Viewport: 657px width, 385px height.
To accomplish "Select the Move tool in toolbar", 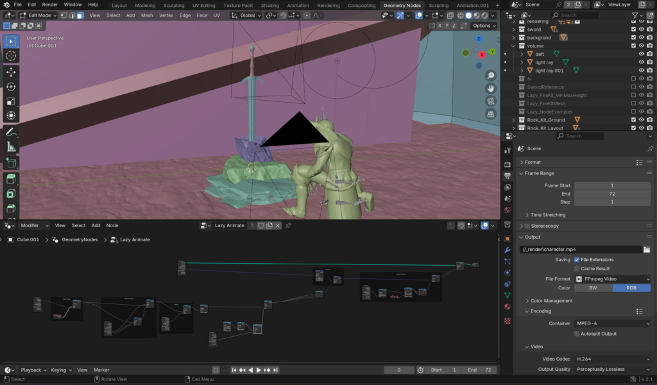I will 11,73.
